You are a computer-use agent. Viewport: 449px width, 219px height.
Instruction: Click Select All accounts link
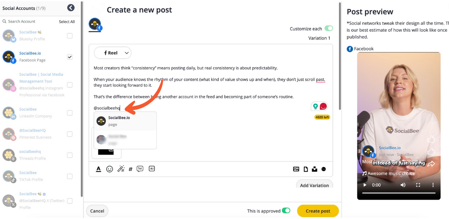coord(67,22)
